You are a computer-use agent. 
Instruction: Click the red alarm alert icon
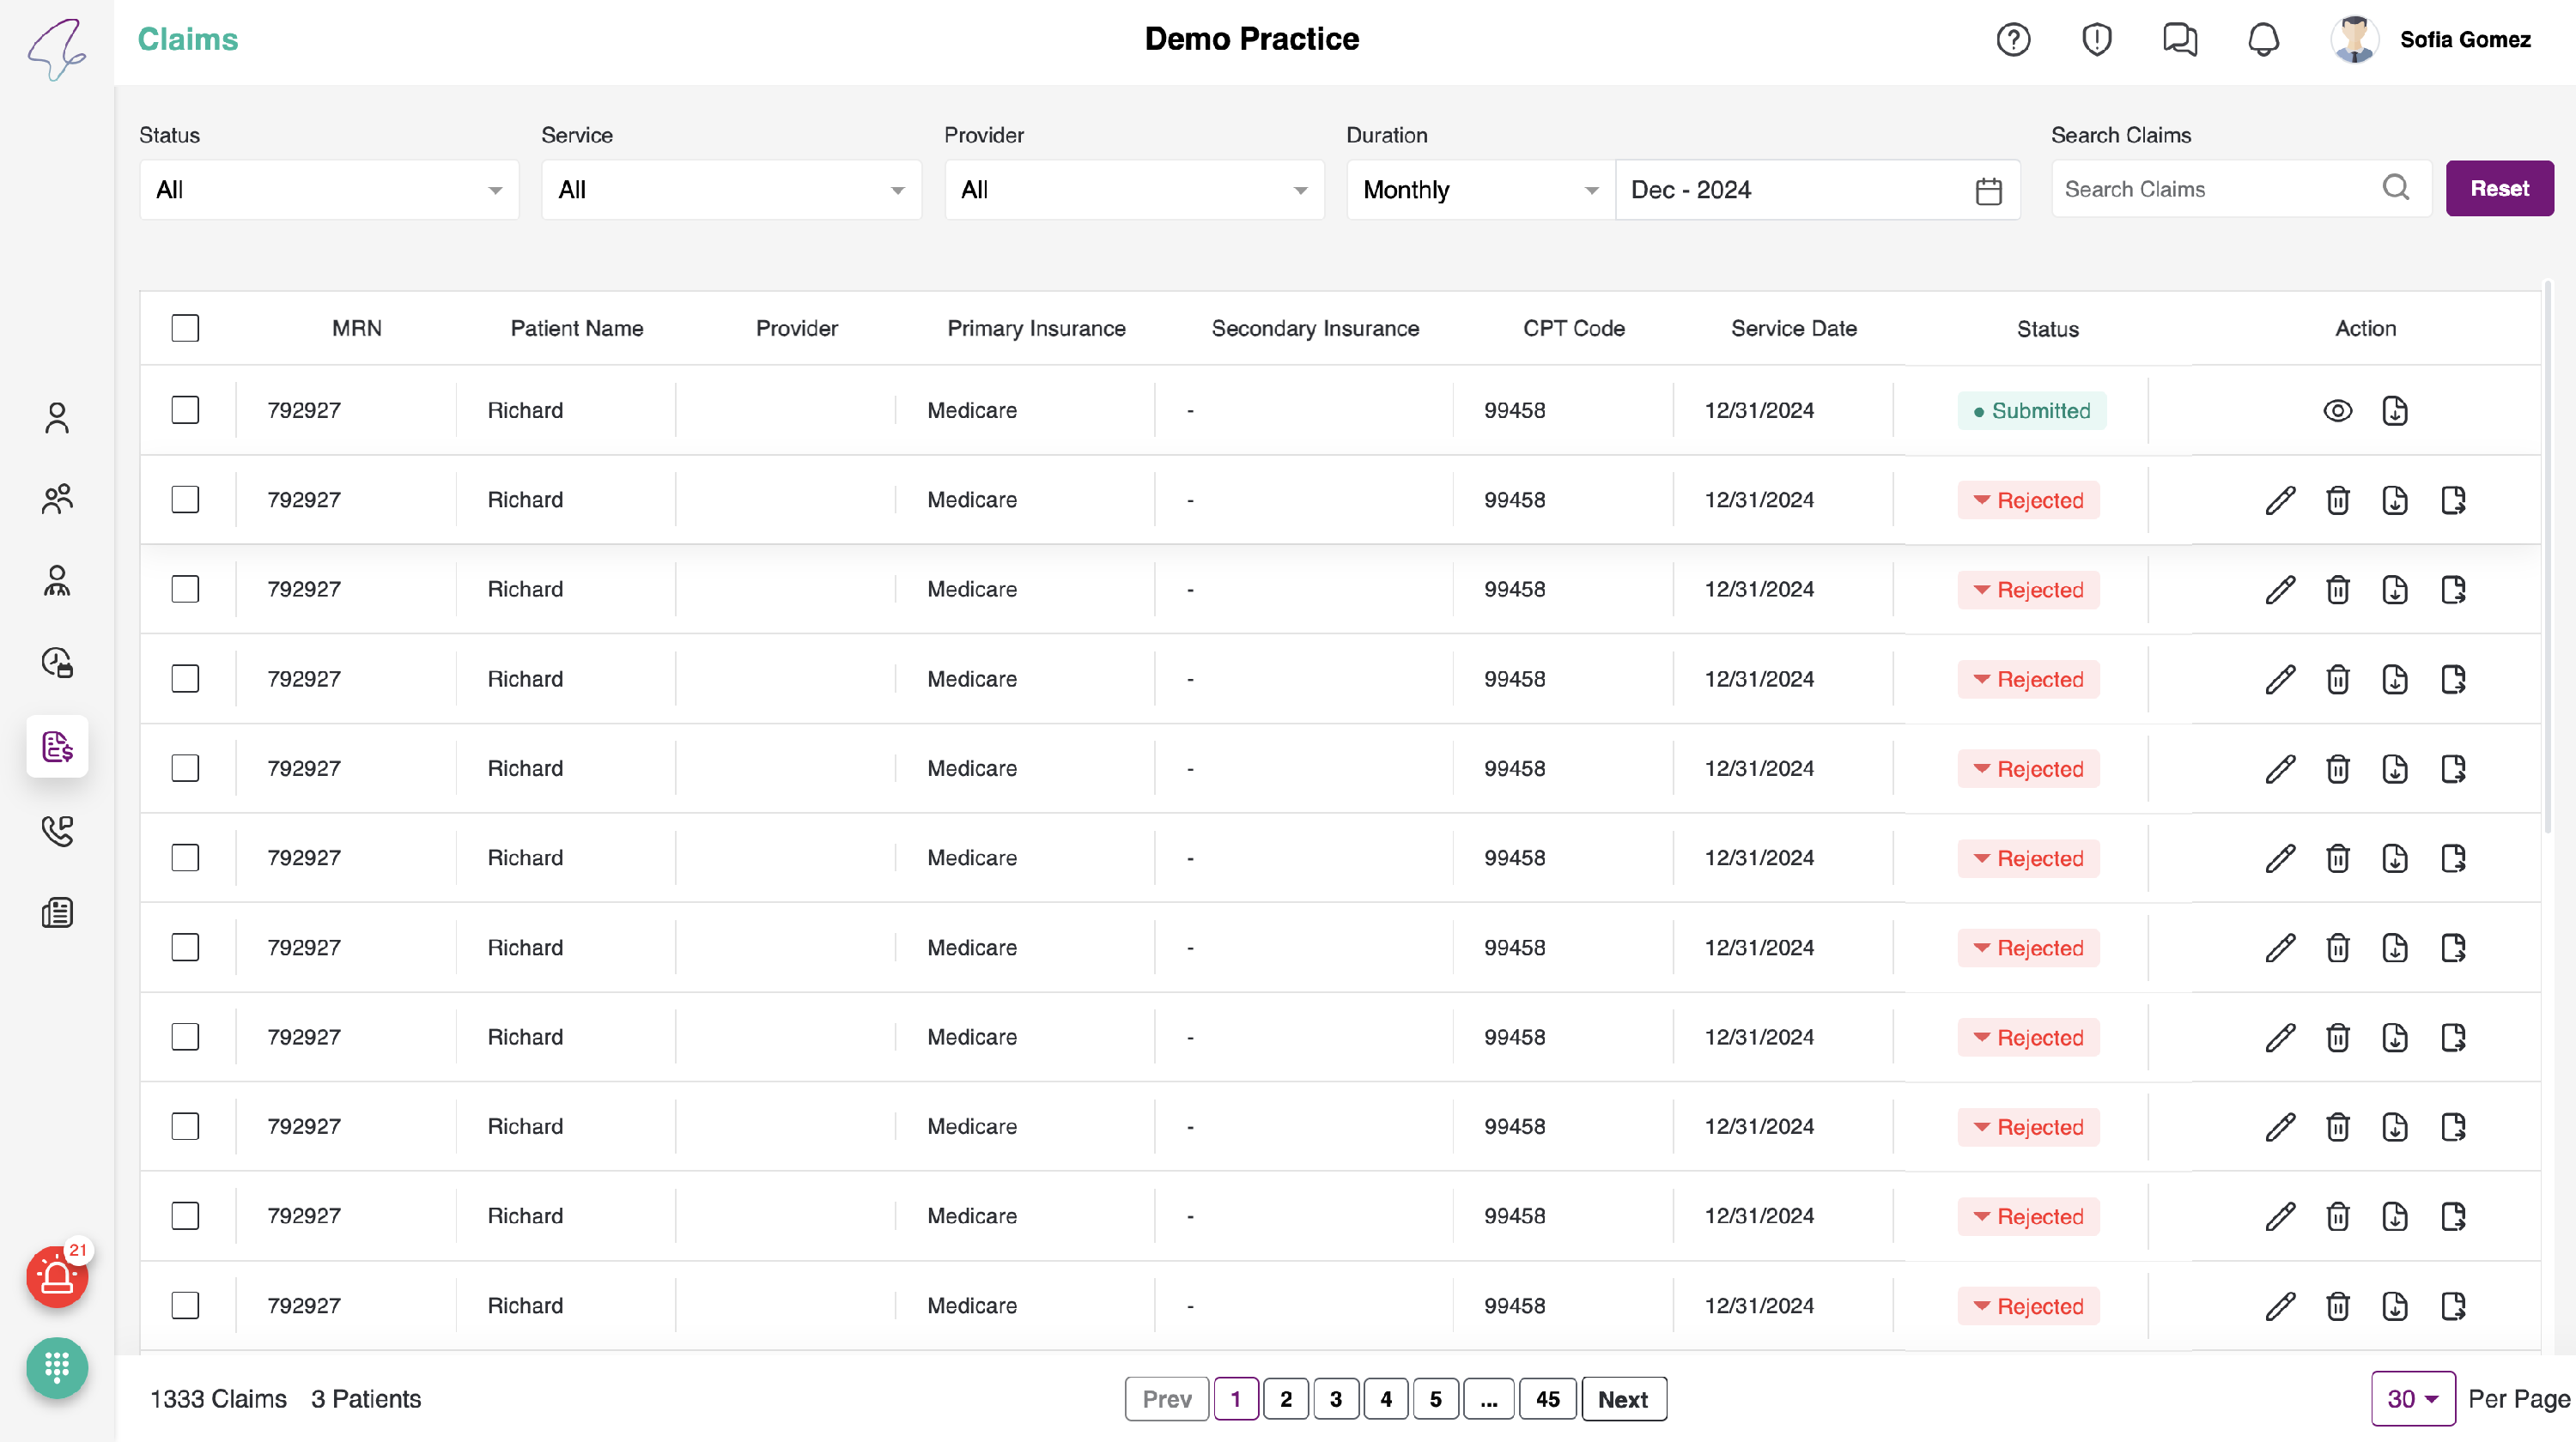point(57,1277)
